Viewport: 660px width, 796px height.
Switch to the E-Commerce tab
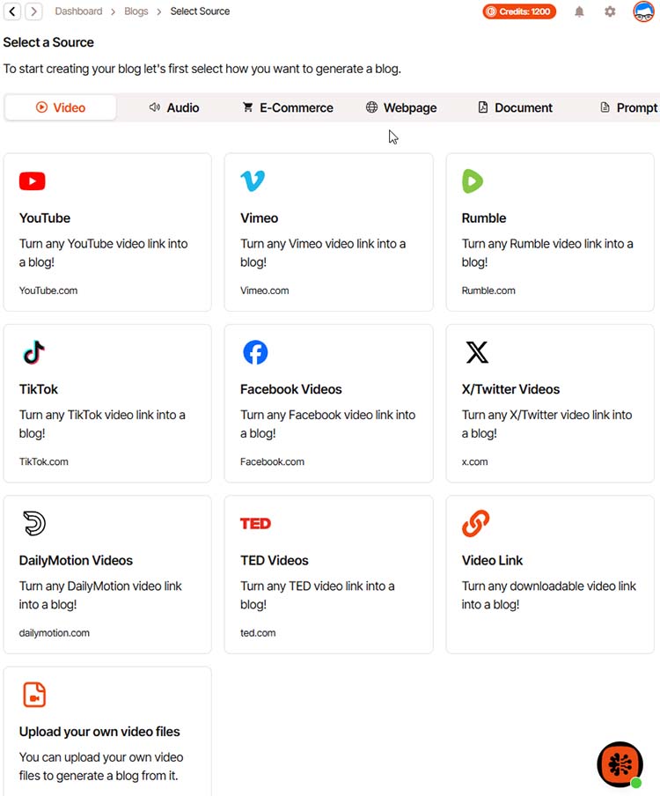288,107
